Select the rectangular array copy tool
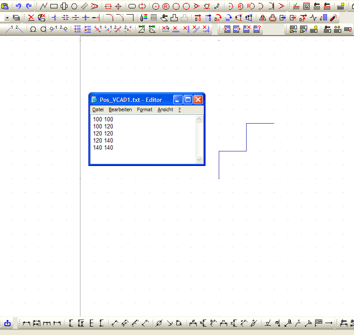354x335 pixels. 324,18
